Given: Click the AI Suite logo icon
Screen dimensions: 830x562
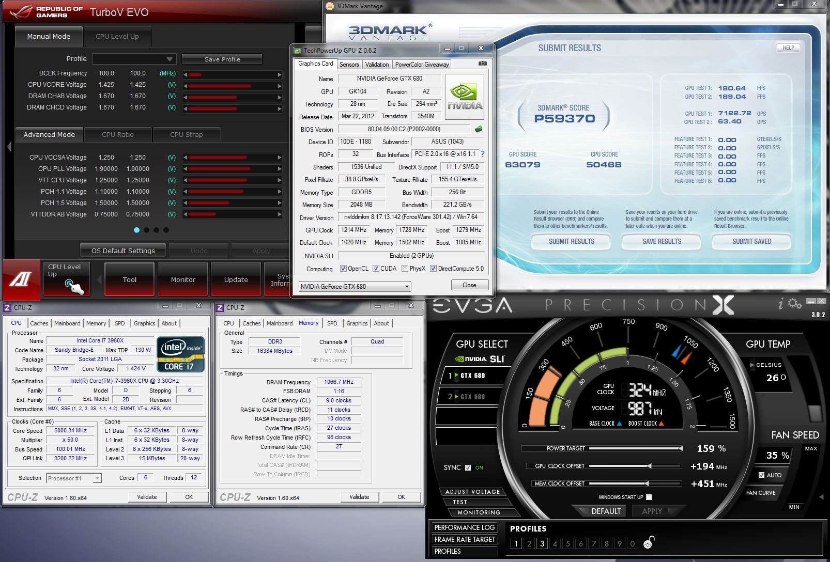Looking at the screenshot, I should coord(21,279).
